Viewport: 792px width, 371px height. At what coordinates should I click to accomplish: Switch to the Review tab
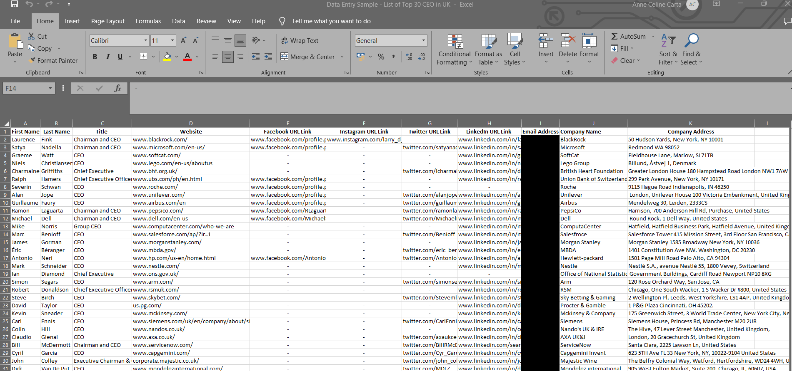[x=206, y=21]
